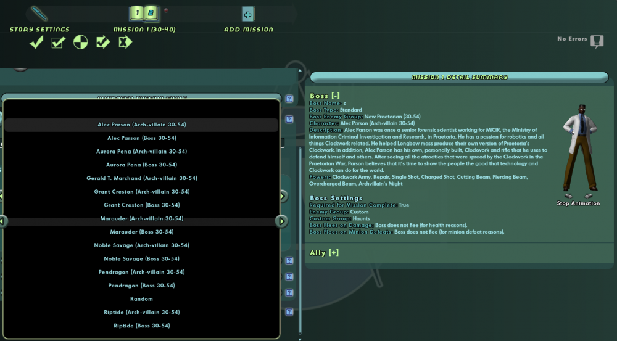Choose Aurora Pena (Arch-villain 30-54) from list
Viewport: 617px width, 341px height.
click(141, 152)
